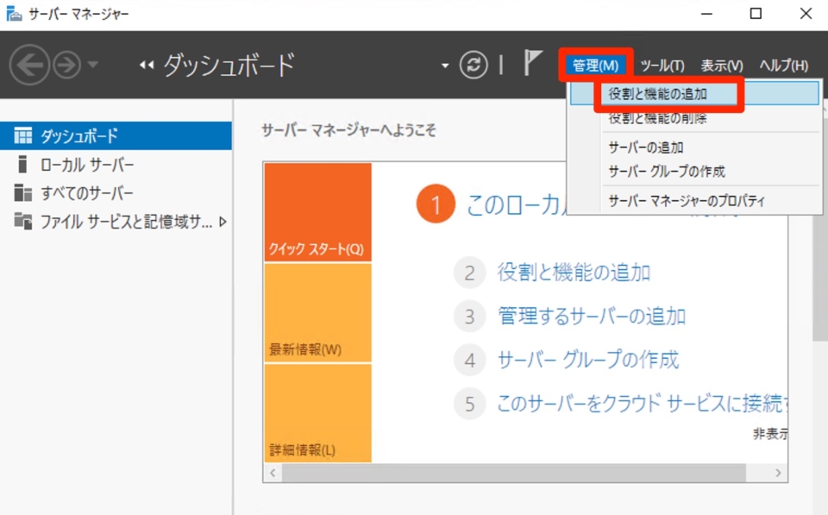The image size is (828, 515).
Task: Click the サーバー マネージャーへようこそ heading
Action: pos(349,130)
